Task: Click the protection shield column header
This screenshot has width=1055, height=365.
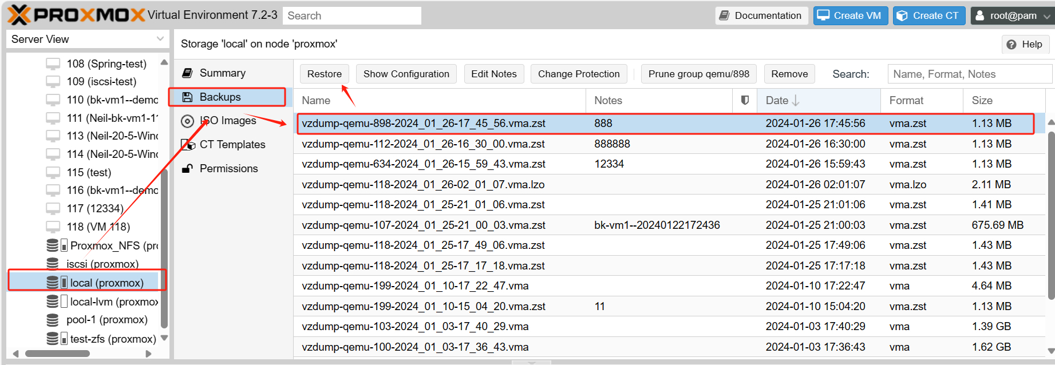Action: 745,100
